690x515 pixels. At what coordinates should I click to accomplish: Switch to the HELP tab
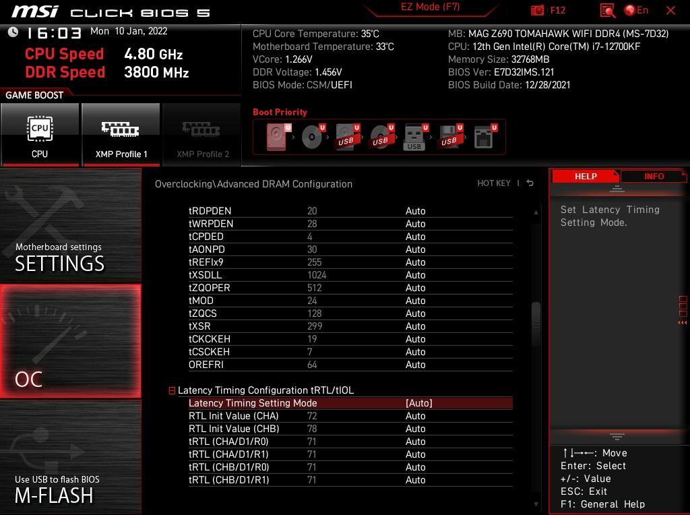(586, 176)
